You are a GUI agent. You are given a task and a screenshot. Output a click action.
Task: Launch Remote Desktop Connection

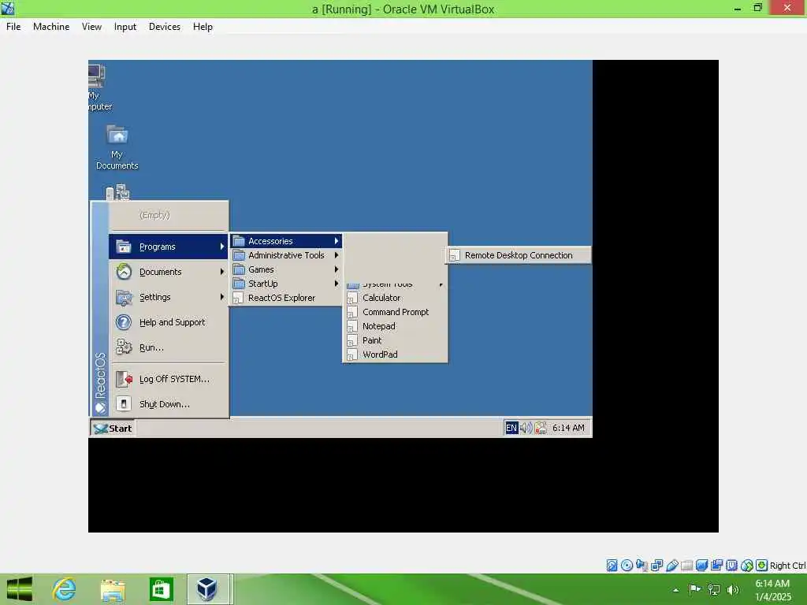519,255
